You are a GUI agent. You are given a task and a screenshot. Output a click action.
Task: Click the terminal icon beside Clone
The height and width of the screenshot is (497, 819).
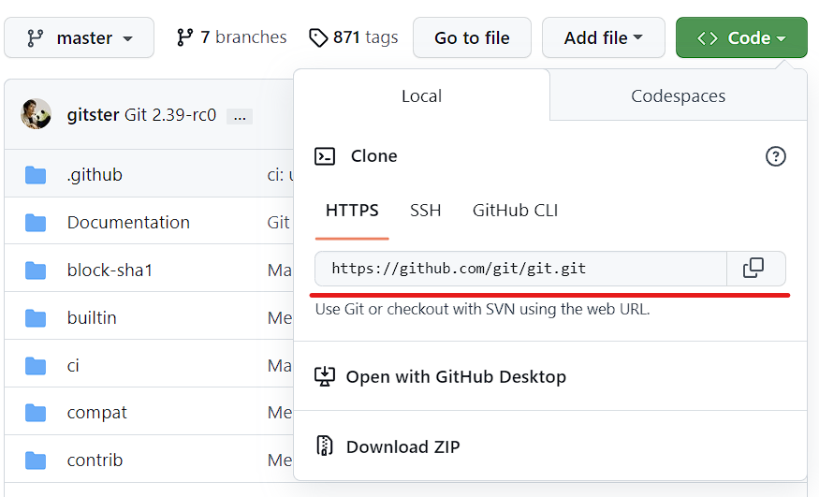(x=325, y=156)
